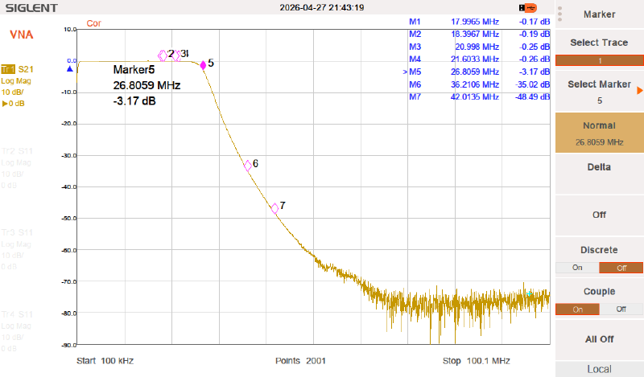Viewport: 644px width, 377px height.
Task: Click the -48.49 dB value in M7 row
Action: coord(533,96)
